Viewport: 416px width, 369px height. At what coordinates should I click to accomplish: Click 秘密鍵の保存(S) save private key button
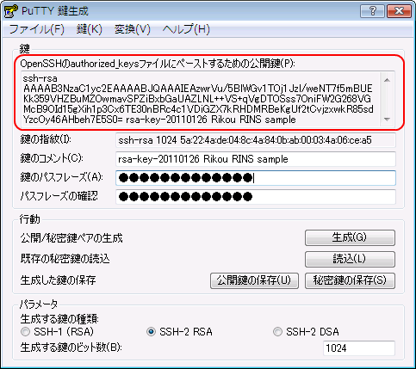(350, 280)
